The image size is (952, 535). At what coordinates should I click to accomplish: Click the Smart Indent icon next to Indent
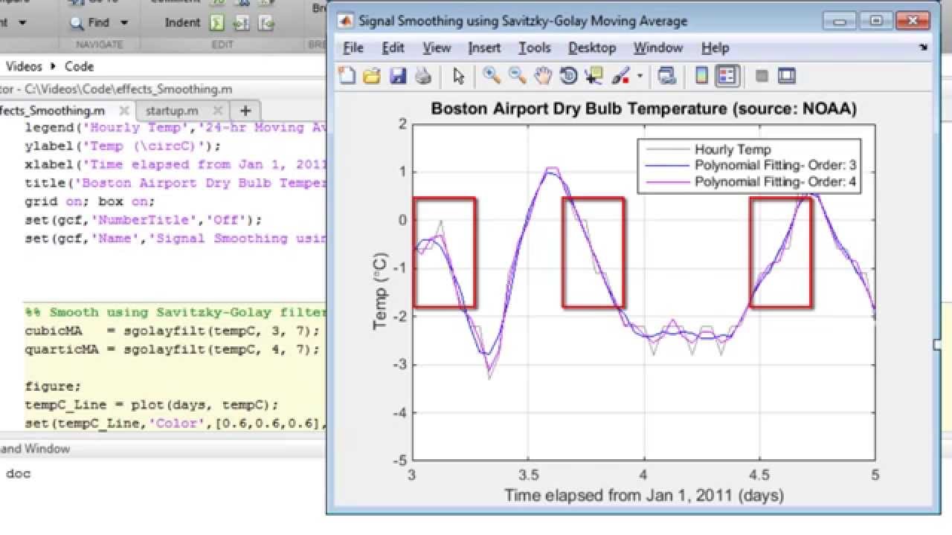pos(216,23)
